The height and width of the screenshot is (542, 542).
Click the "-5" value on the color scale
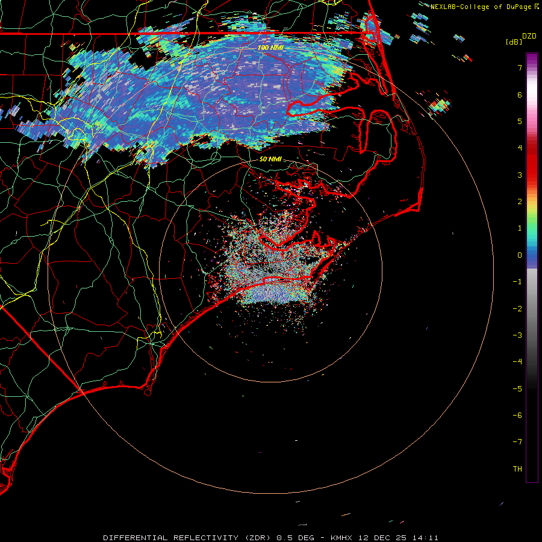point(517,389)
